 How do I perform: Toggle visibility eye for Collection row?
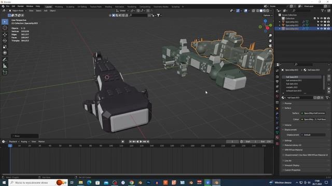[x=322, y=19]
